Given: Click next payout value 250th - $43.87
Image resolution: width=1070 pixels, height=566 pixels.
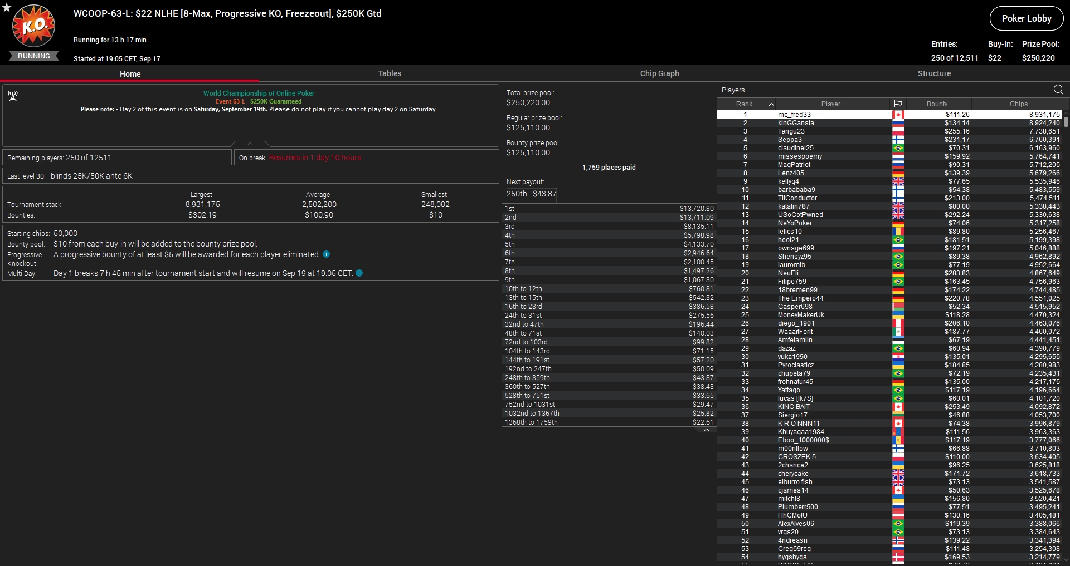Looking at the screenshot, I should pos(531,194).
